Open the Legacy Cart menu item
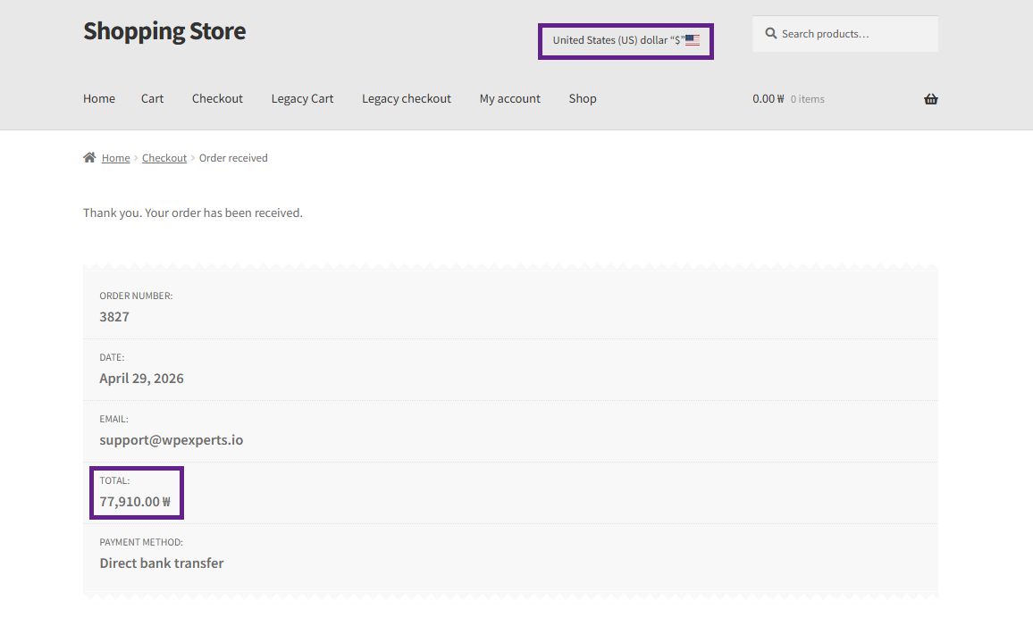Viewport: 1033px width, 617px height. [302, 98]
